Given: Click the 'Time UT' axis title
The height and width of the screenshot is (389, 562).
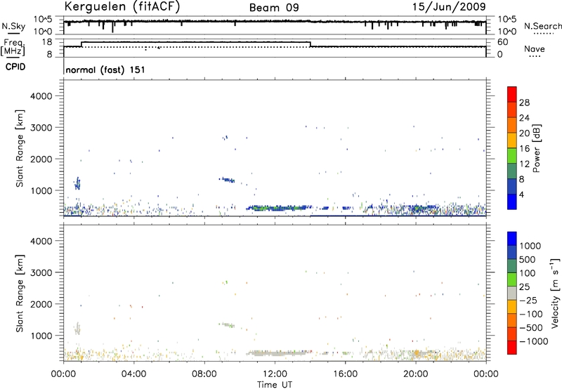Looking at the screenshot, I should [x=275, y=385].
